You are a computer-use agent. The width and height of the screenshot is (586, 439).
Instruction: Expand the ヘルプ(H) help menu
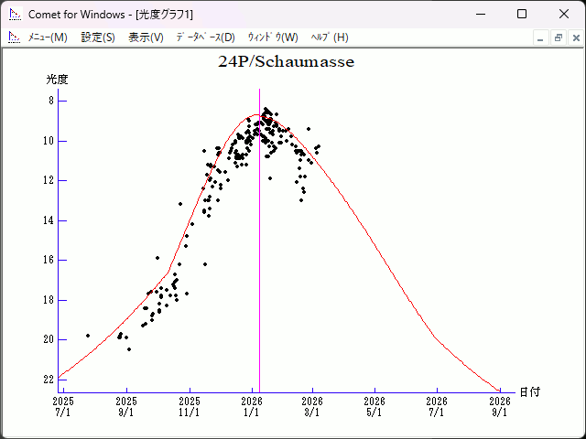(330, 37)
